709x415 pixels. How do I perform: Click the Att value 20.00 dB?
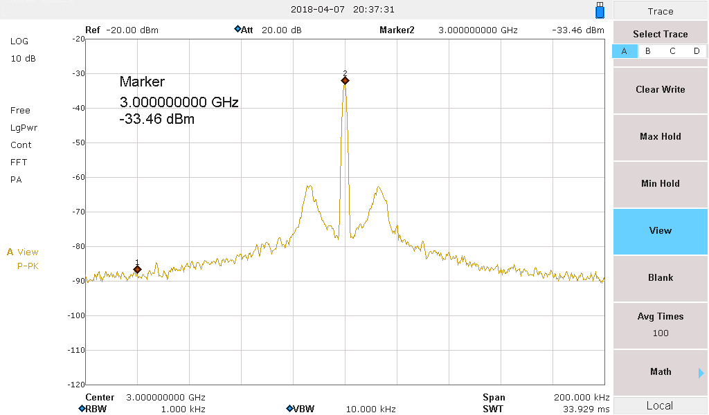(281, 30)
